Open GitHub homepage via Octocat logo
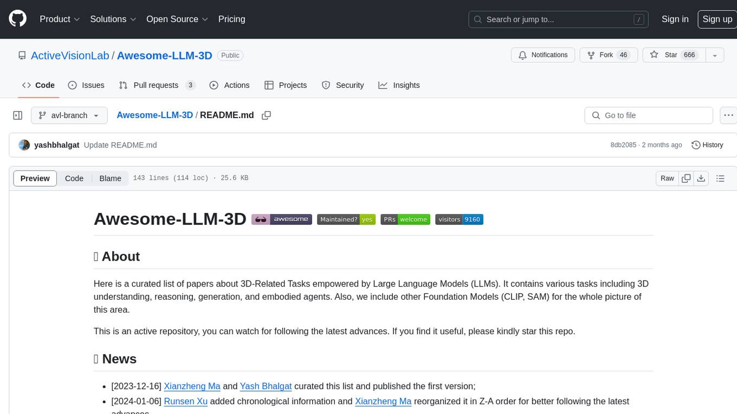The image size is (737, 414). (x=17, y=19)
